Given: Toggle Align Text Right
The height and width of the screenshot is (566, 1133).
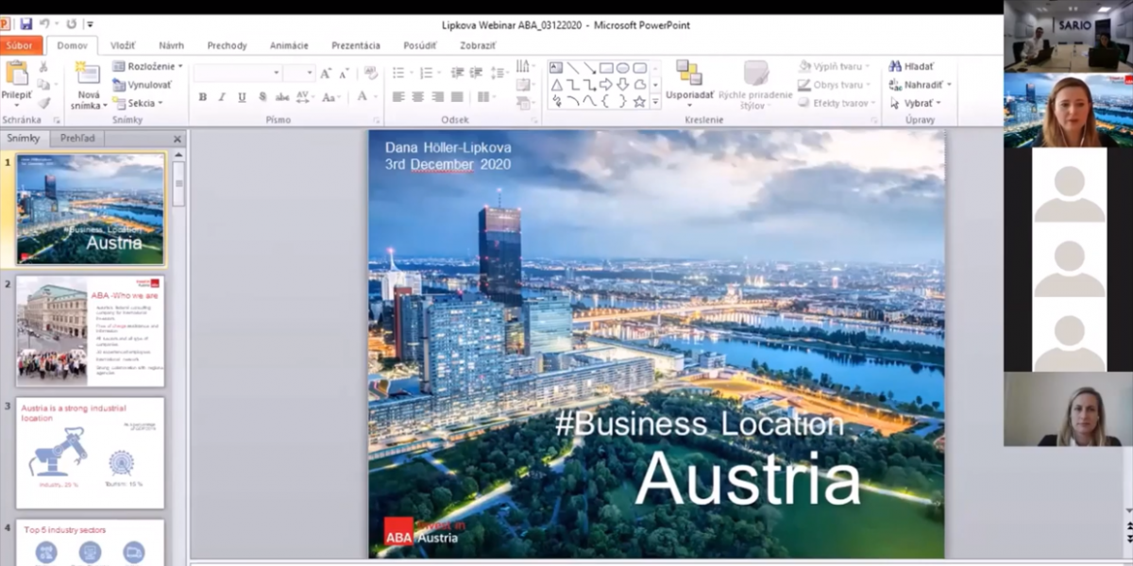Looking at the screenshot, I should (438, 97).
